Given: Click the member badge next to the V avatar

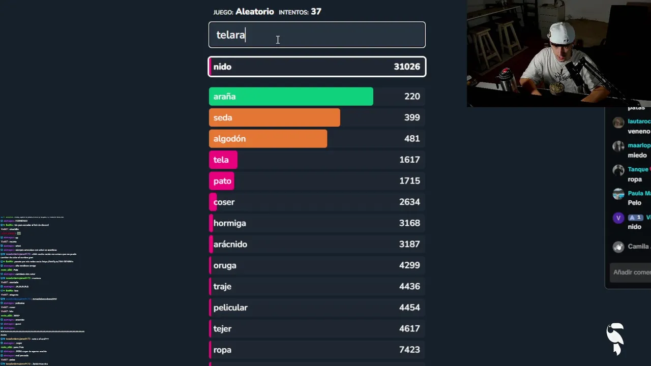Looking at the screenshot, I should click(x=635, y=218).
